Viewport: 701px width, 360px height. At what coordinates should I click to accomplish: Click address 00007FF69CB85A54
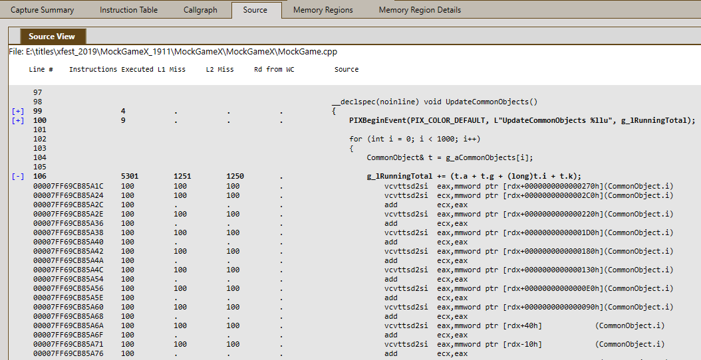(x=68, y=279)
